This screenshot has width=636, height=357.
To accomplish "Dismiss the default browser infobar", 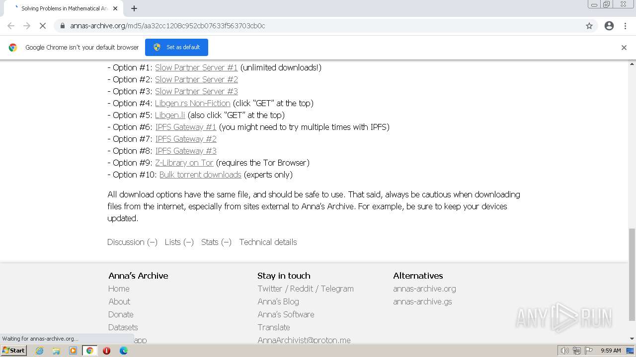I will tap(624, 48).
